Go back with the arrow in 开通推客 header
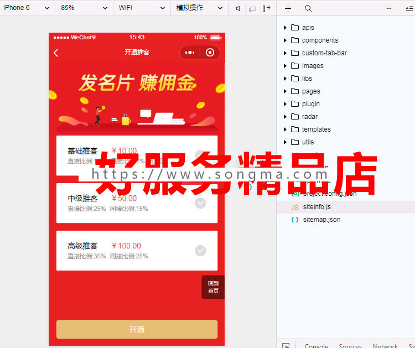Image resolution: width=415 pixels, height=348 pixels. point(56,53)
